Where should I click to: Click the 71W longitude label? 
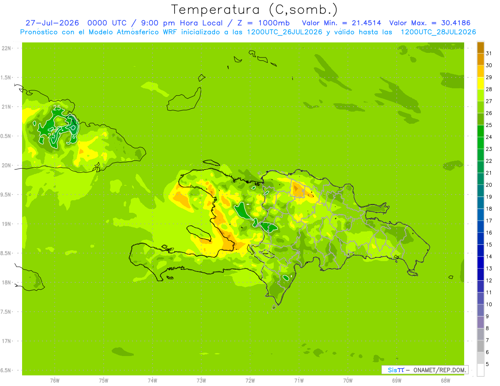coord(299,381)
